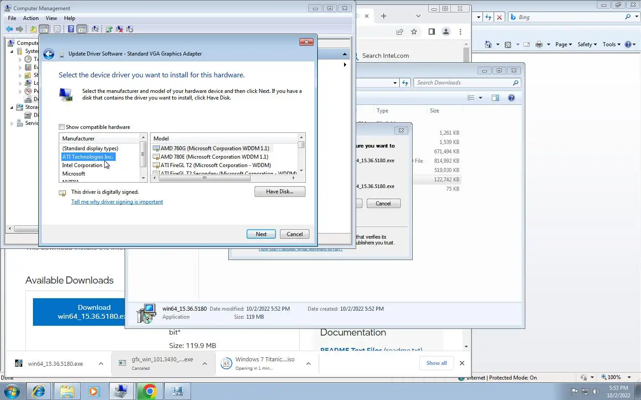The height and width of the screenshot is (400, 641).
Task: Open Bing search provider dropdown arrow
Action: pyautogui.click(x=636, y=17)
